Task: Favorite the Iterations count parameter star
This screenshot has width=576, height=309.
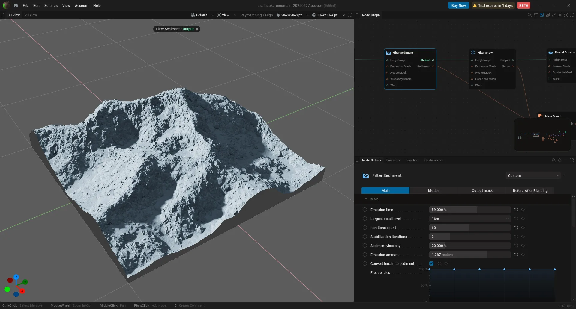Action: [x=523, y=228]
